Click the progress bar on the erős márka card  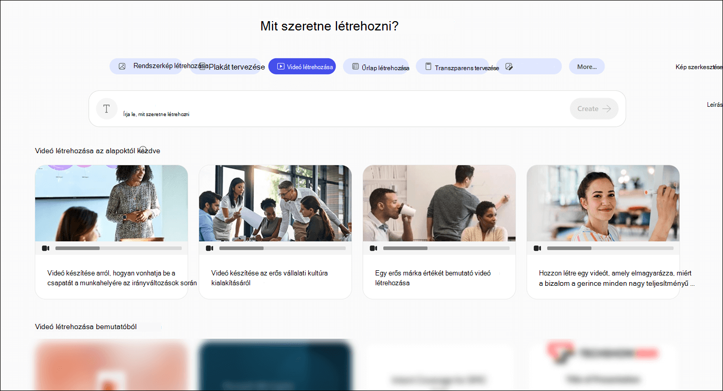pyautogui.click(x=446, y=248)
